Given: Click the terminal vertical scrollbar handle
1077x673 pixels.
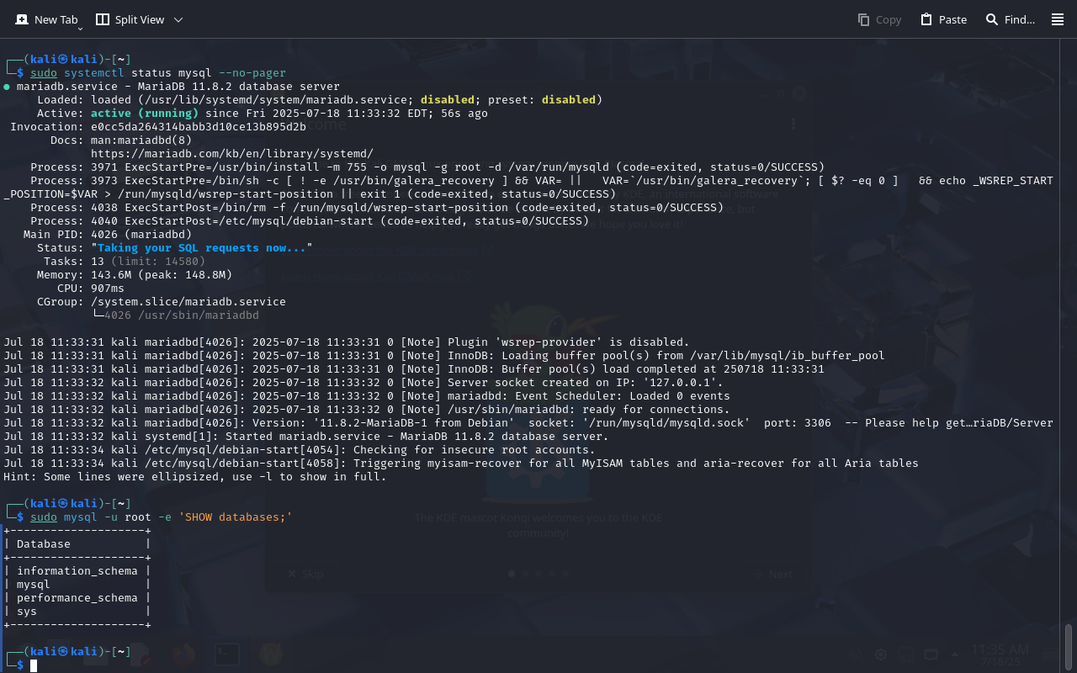Looking at the screenshot, I should pyautogui.click(x=1069, y=645).
